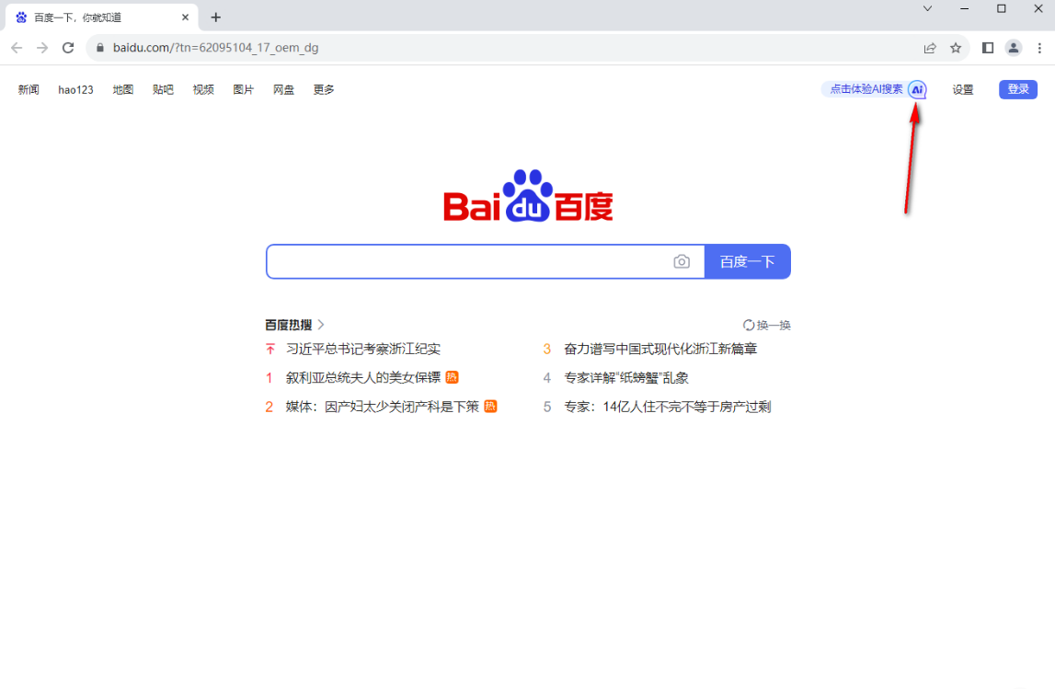Reload the Baidu page
The image size is (1055, 689).
click(68, 48)
